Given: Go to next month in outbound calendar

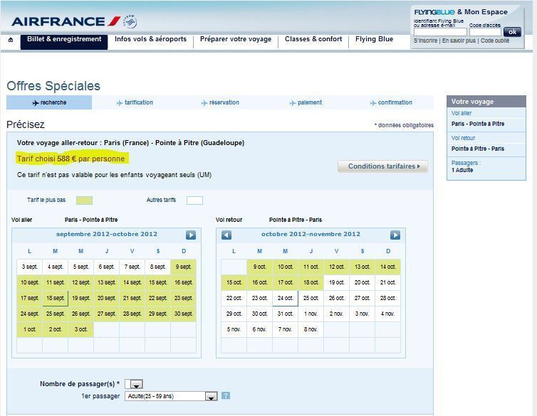Looking at the screenshot, I should coord(191,235).
